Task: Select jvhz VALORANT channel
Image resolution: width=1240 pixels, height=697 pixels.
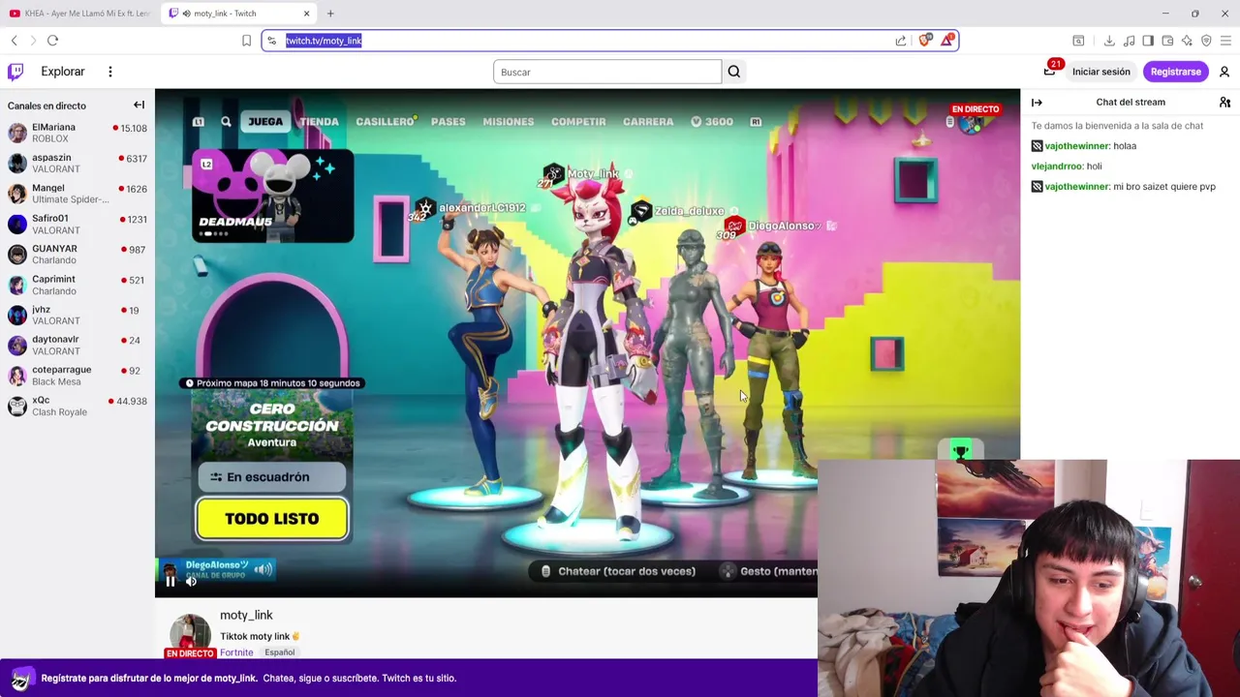Action: point(77,315)
